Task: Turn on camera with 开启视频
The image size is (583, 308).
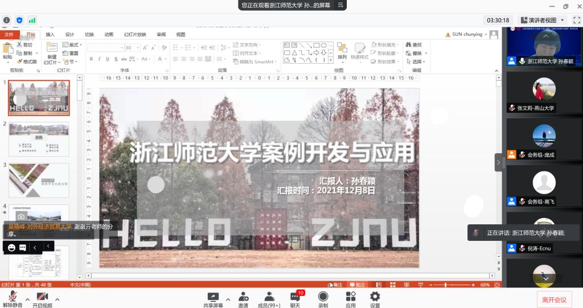Action: click(x=42, y=297)
